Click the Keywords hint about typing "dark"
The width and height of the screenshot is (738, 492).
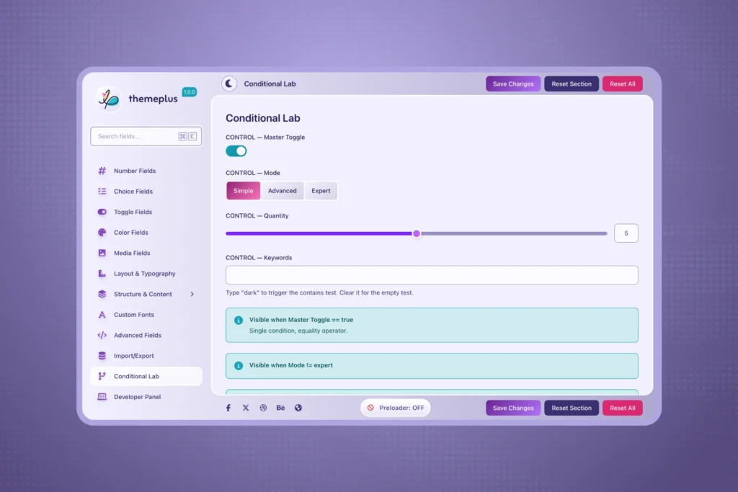[319, 292]
